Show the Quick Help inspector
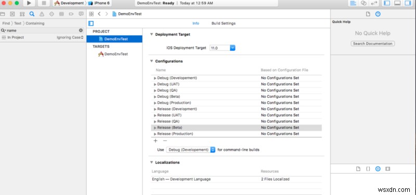Viewport: 416px width, 195px height. [x=378, y=14]
